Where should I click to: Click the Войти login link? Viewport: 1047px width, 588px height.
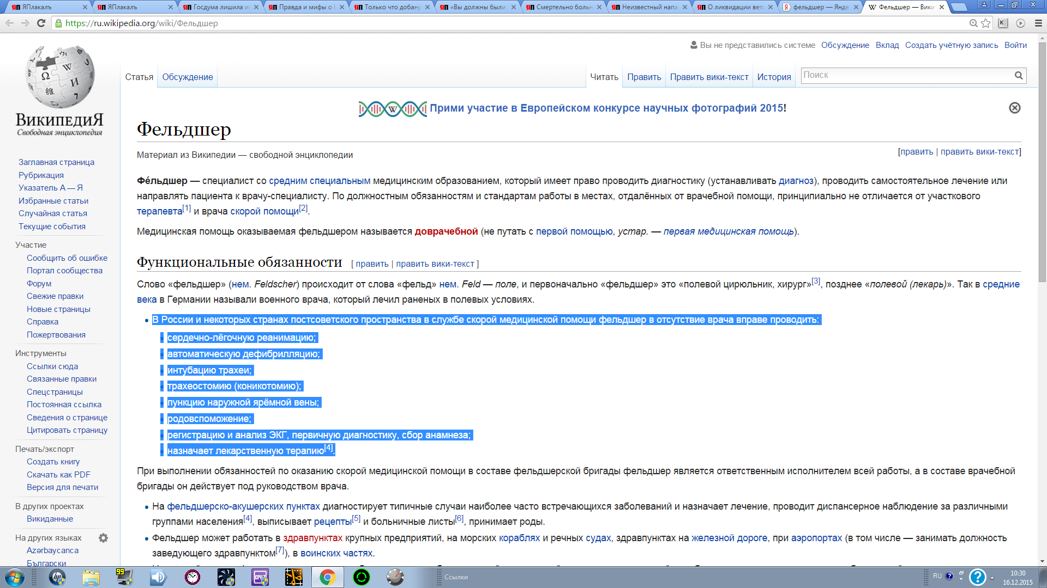coord(1015,45)
